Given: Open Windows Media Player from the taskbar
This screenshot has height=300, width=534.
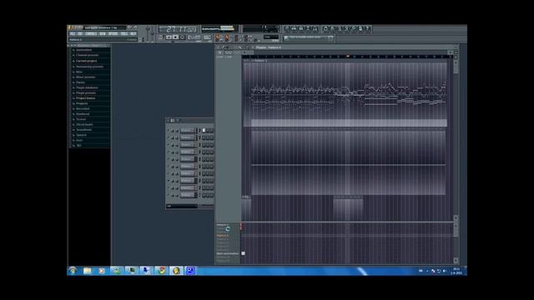Looking at the screenshot, I should pyautogui.click(x=102, y=271).
